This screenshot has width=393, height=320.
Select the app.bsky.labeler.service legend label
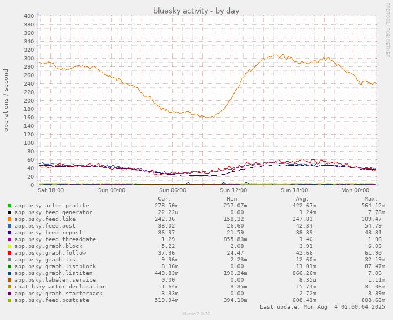[55, 280]
